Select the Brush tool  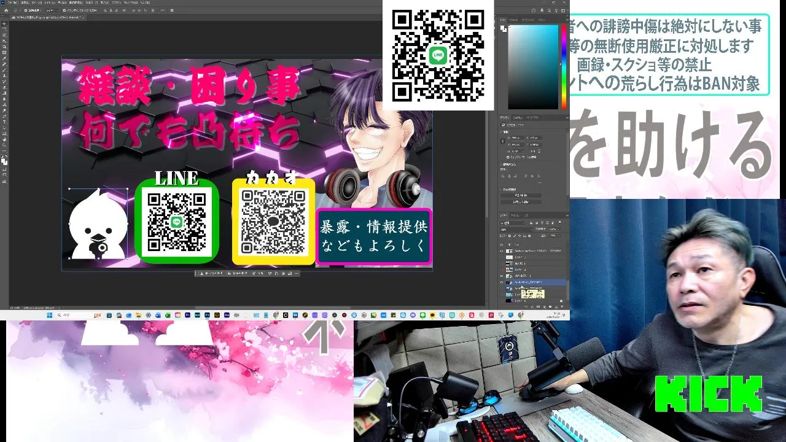tap(4, 69)
